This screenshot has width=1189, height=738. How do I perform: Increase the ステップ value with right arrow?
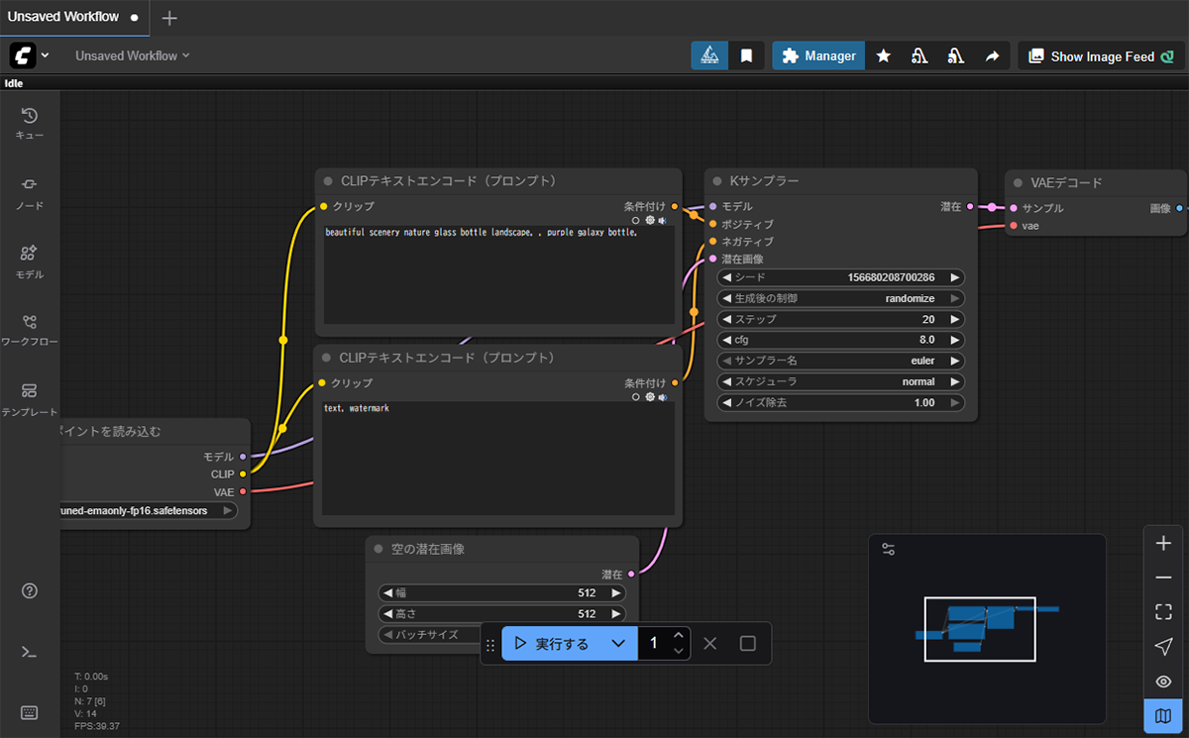(955, 319)
